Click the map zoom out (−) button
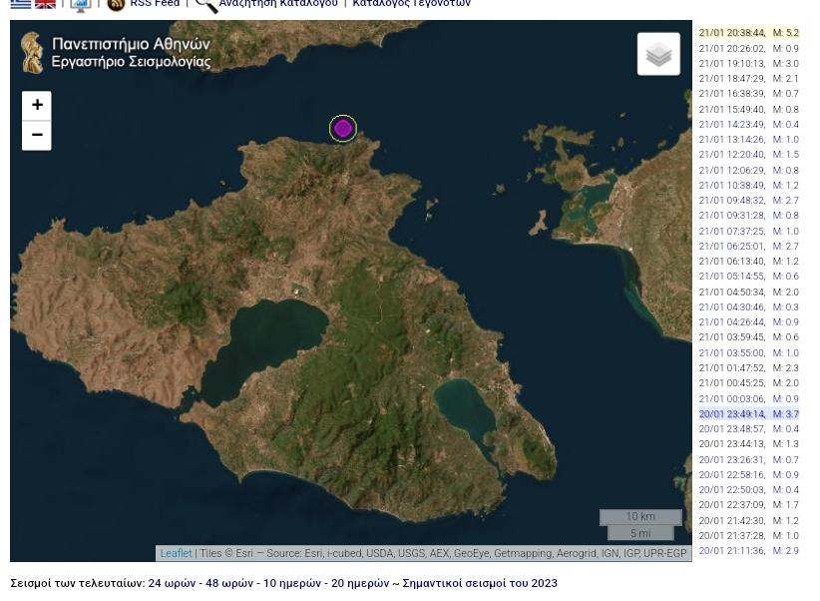 (x=37, y=135)
